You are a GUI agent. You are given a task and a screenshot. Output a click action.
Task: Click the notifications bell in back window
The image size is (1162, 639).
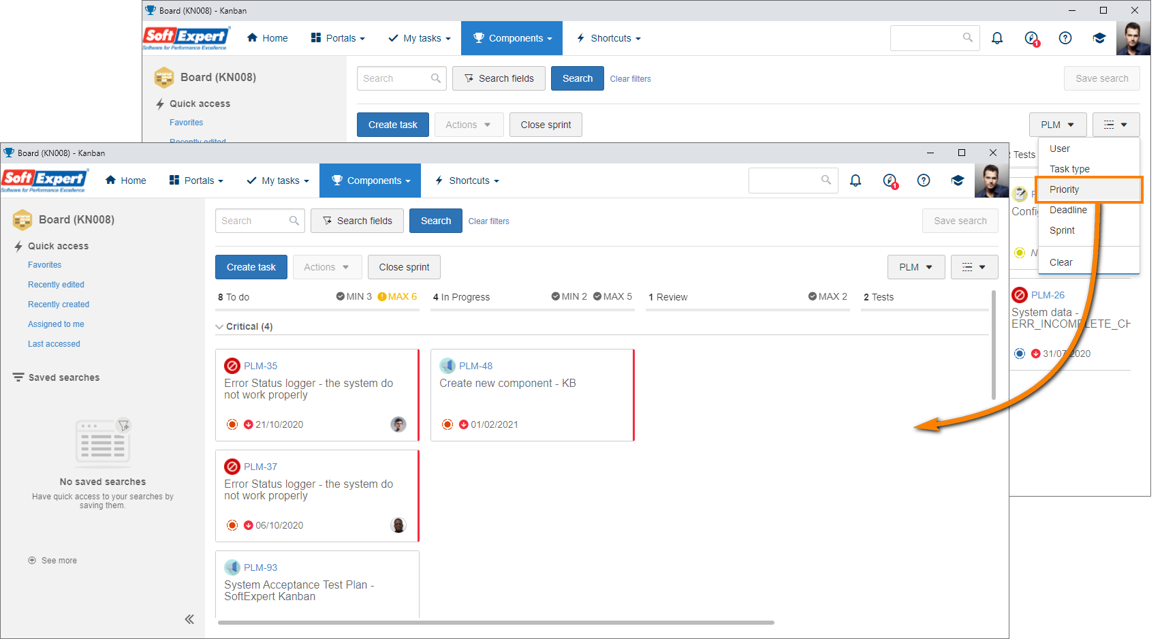(x=997, y=38)
